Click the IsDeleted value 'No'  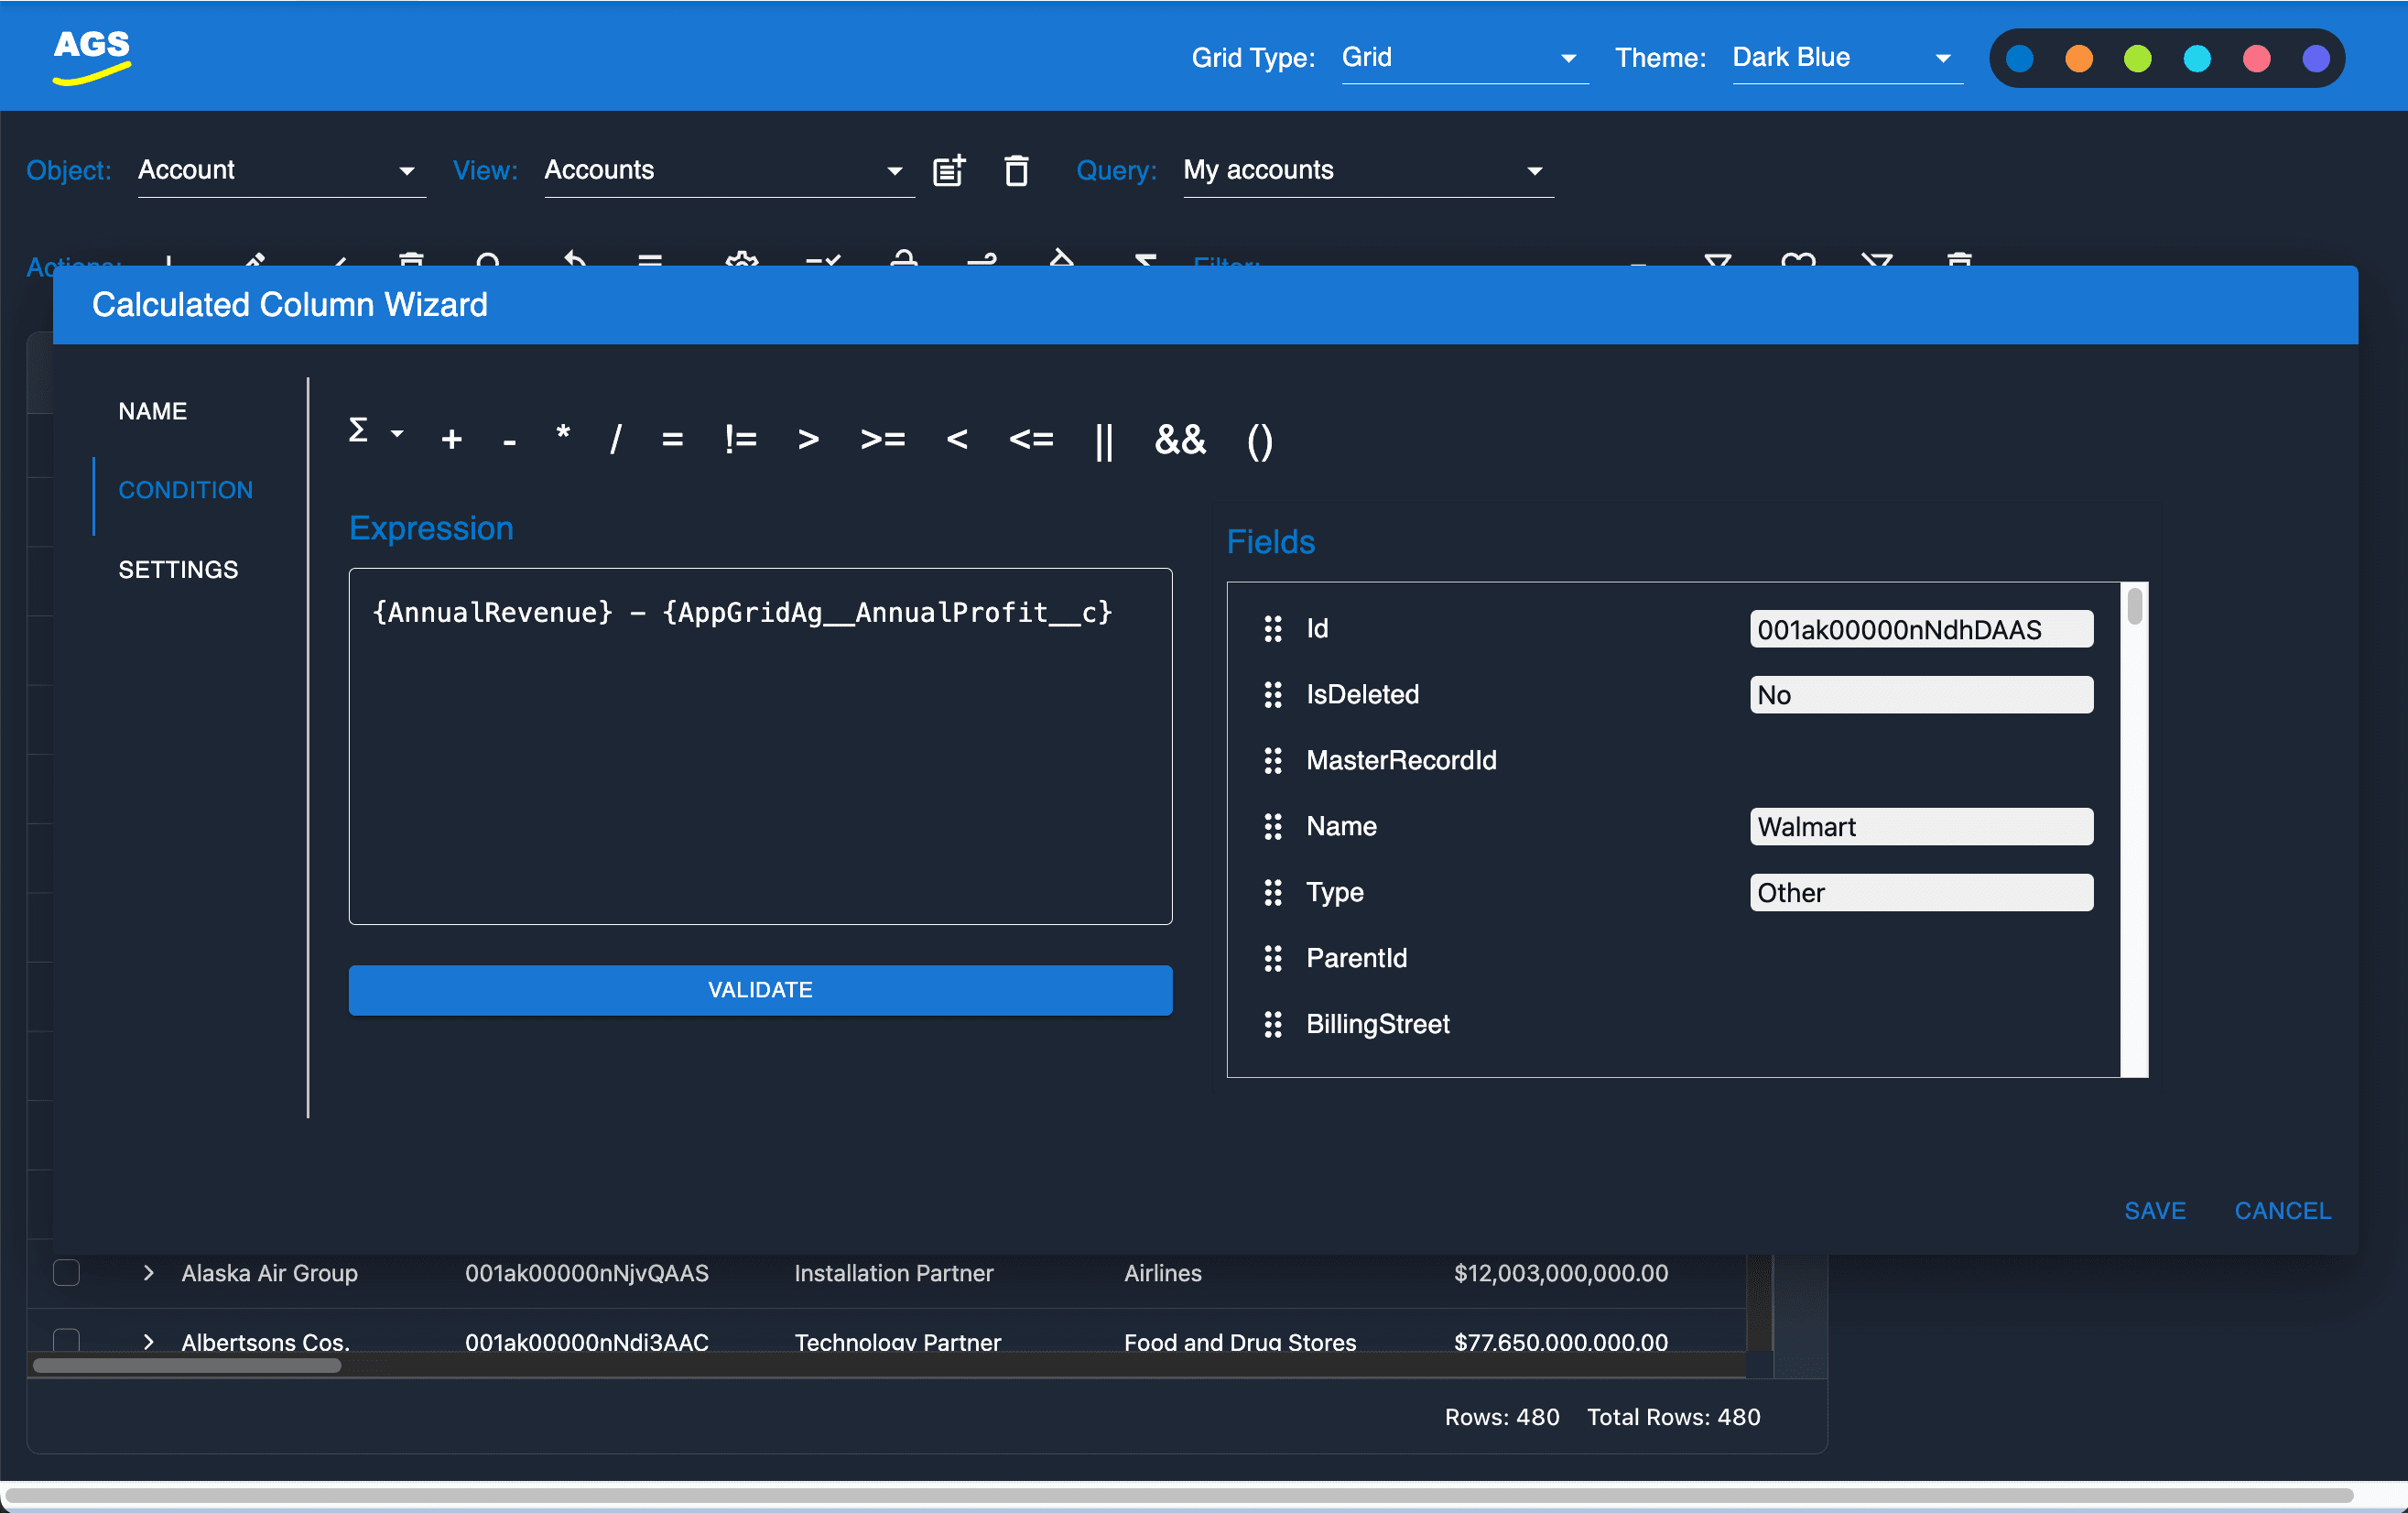point(1920,695)
